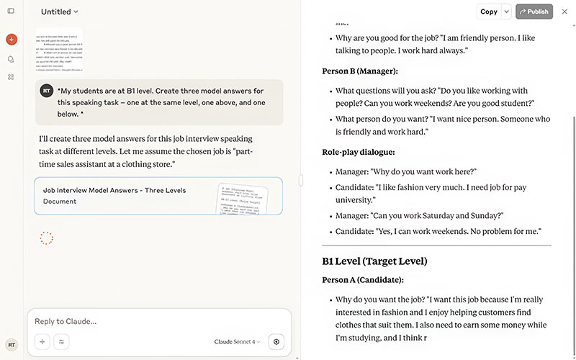The image size is (576, 360).
Task: Open the attached image thumbnail
Action: point(59,50)
